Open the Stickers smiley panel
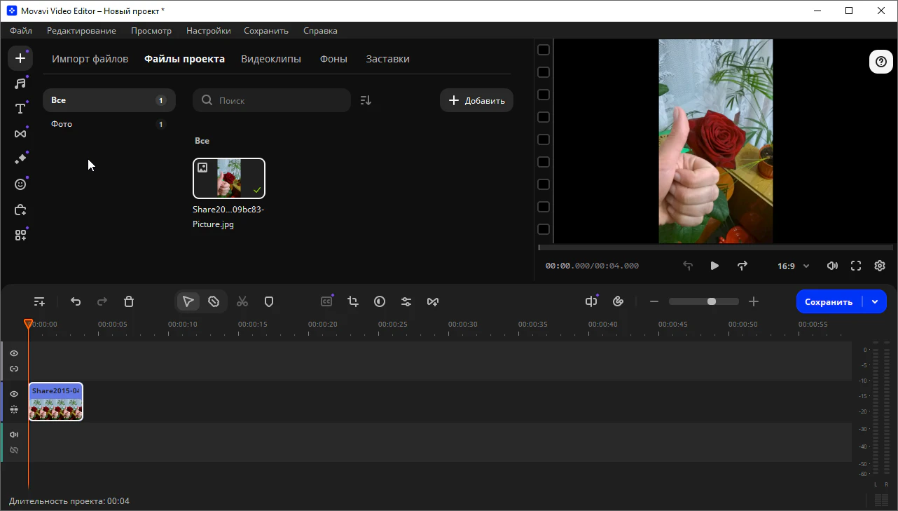Screen dimensions: 898x511 coord(20,184)
